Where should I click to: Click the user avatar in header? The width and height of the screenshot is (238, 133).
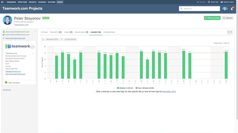[x=225, y=8]
